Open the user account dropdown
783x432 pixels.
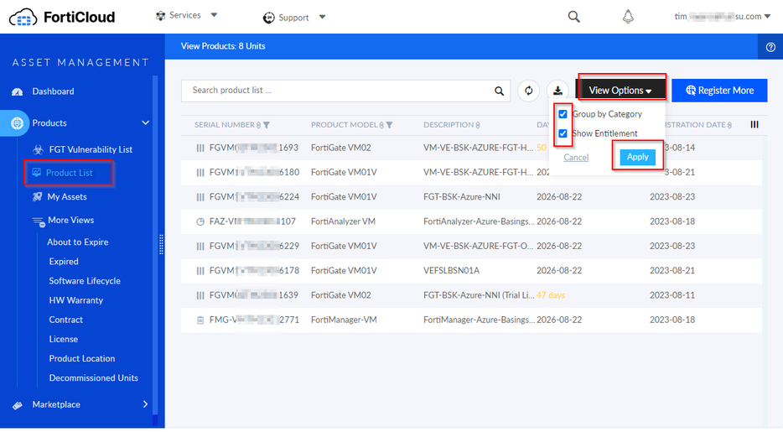(722, 17)
